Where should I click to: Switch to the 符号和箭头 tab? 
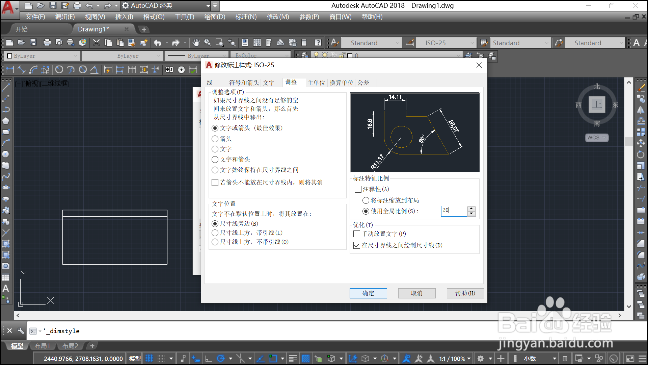[x=244, y=83]
